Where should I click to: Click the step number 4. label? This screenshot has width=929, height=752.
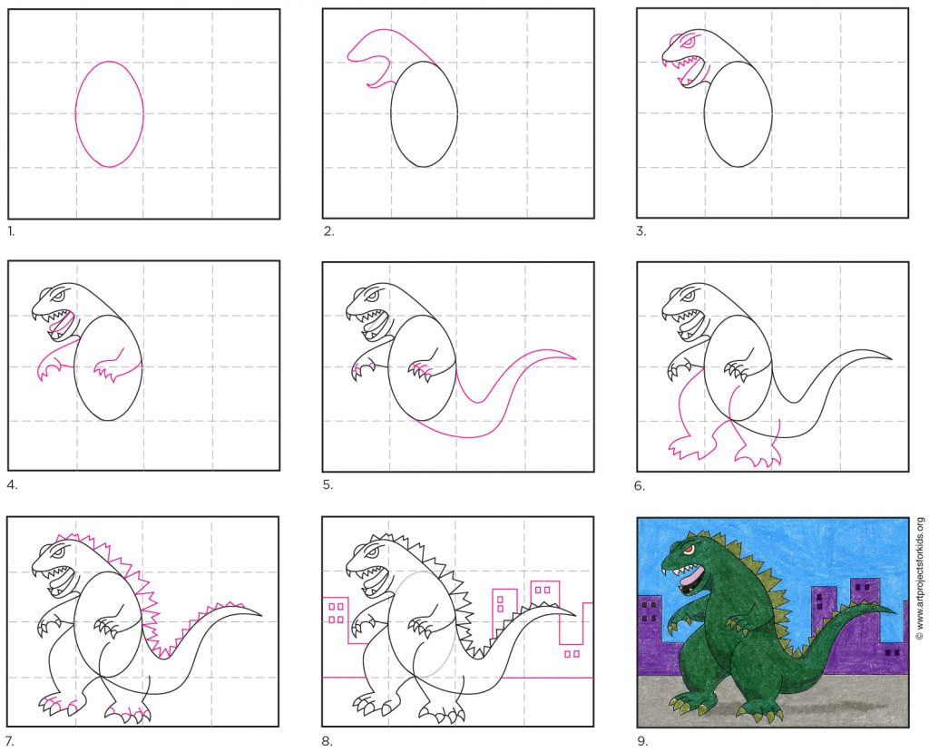pyautogui.click(x=12, y=485)
